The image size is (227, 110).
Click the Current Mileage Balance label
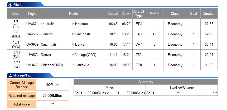[x=22, y=85]
